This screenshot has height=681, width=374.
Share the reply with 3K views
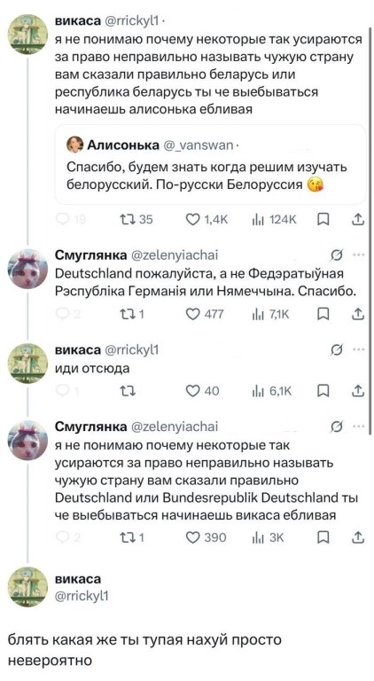point(357,537)
